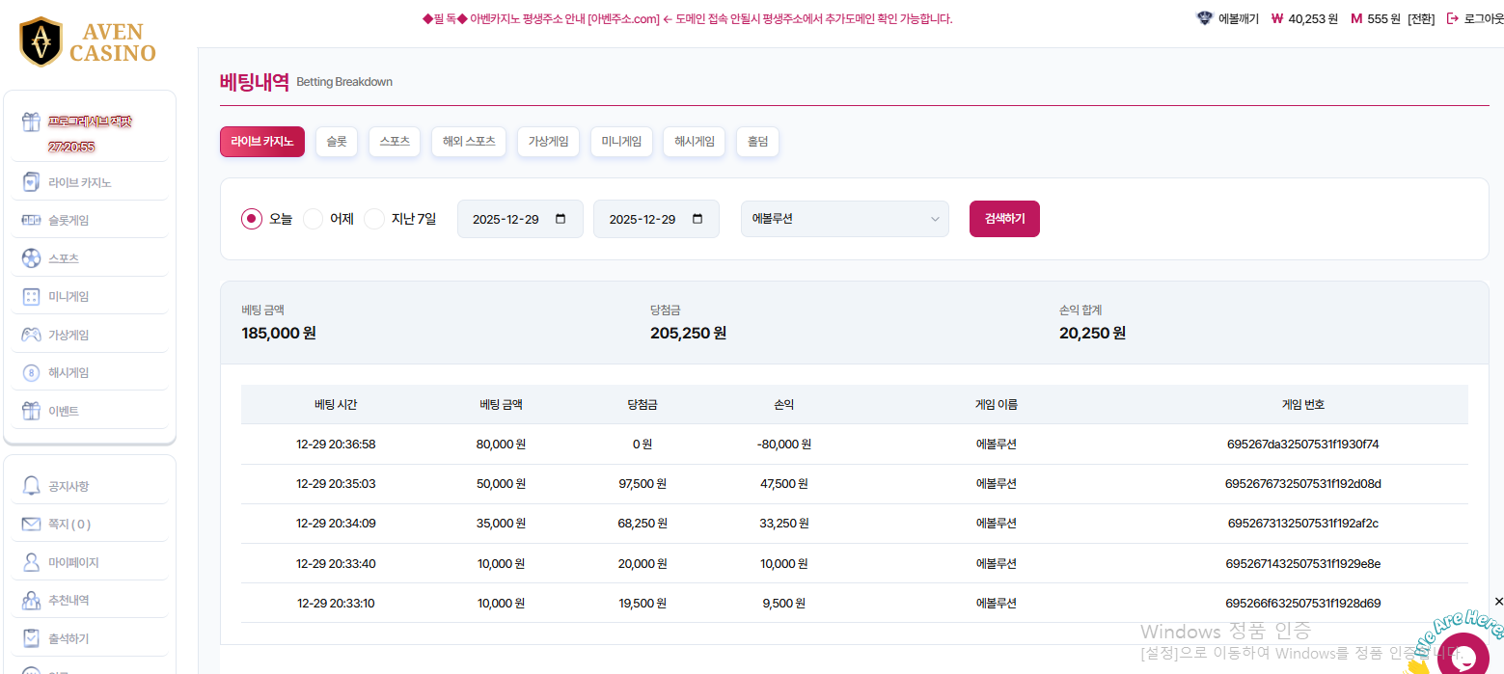Image resolution: width=1504 pixels, height=674 pixels.
Task: Choose the 지난 7일 radio option
Action: pos(374,219)
